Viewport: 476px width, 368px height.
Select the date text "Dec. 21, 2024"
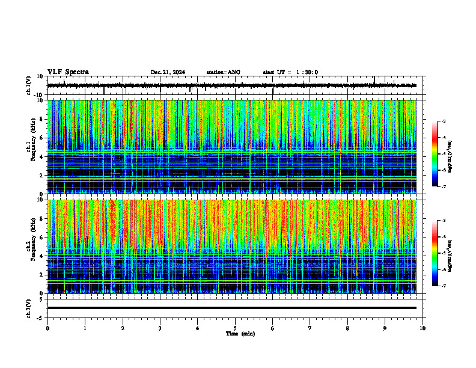(x=168, y=72)
